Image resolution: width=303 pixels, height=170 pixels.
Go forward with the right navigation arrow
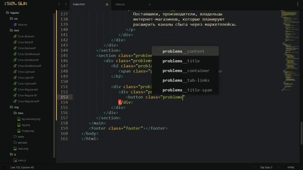click(66, 4)
